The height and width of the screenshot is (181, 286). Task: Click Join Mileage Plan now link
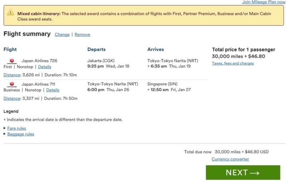click(263, 2)
